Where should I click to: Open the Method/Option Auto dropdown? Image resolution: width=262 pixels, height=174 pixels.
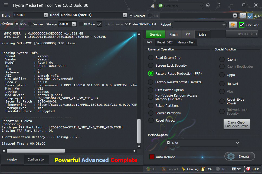(x=202, y=143)
